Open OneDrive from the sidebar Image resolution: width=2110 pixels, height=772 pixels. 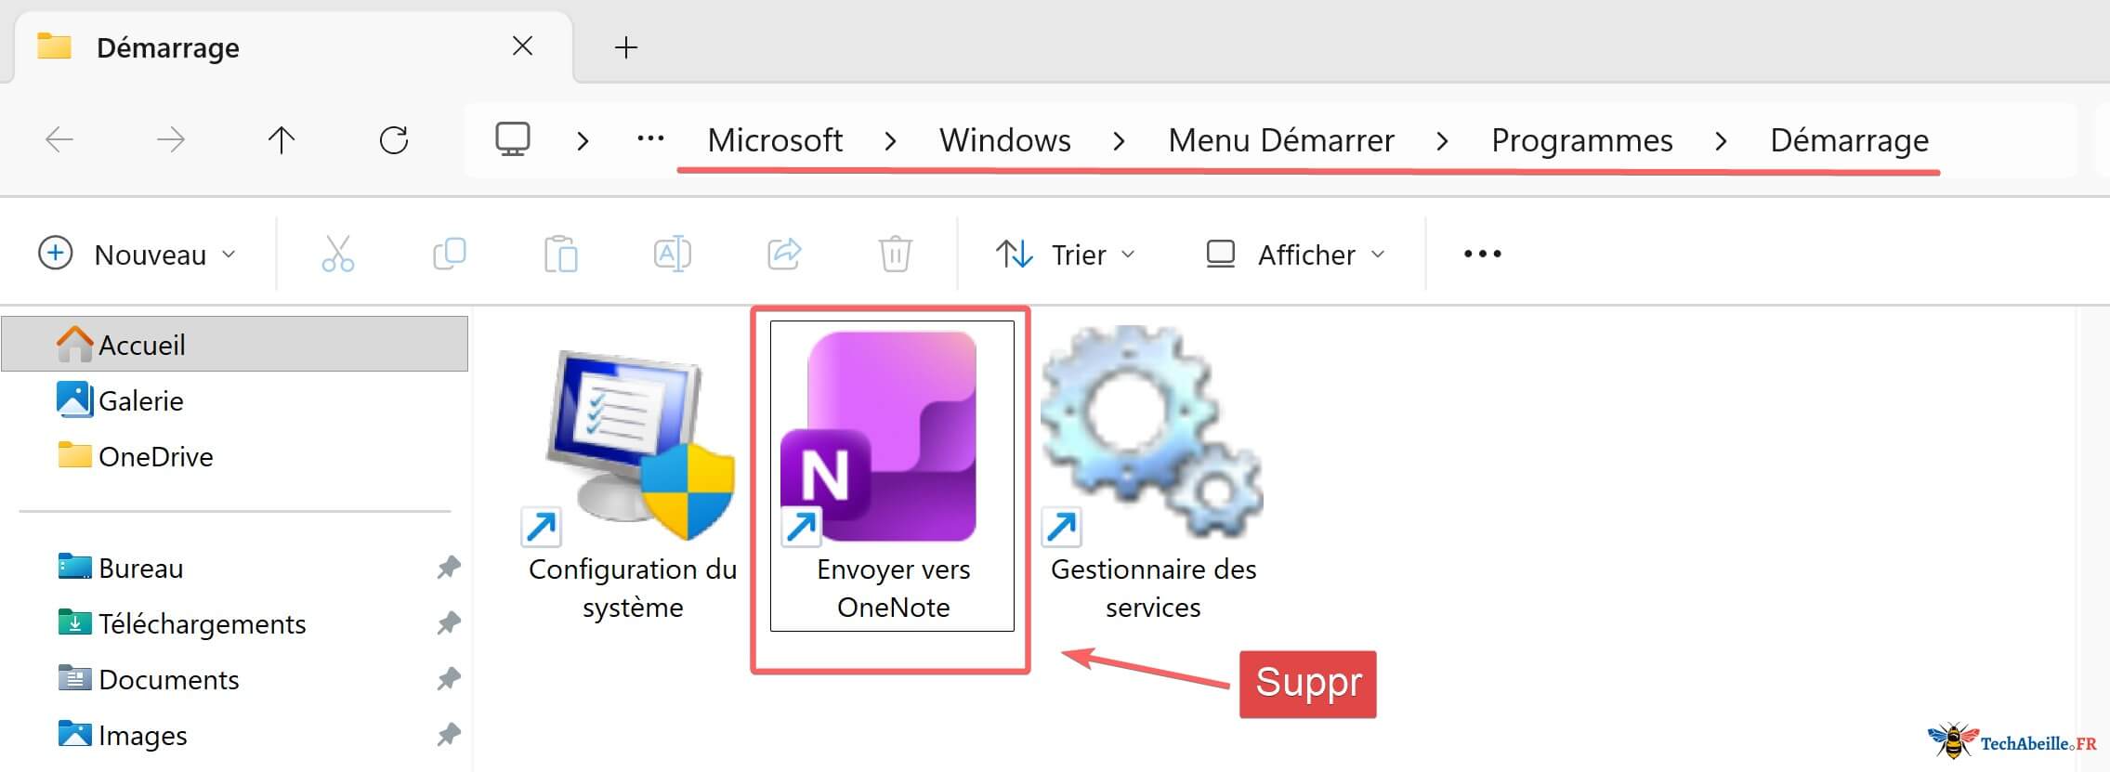click(x=154, y=456)
